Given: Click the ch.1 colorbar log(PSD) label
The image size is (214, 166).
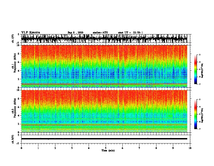Looking at the screenshot, I should 202,71.
